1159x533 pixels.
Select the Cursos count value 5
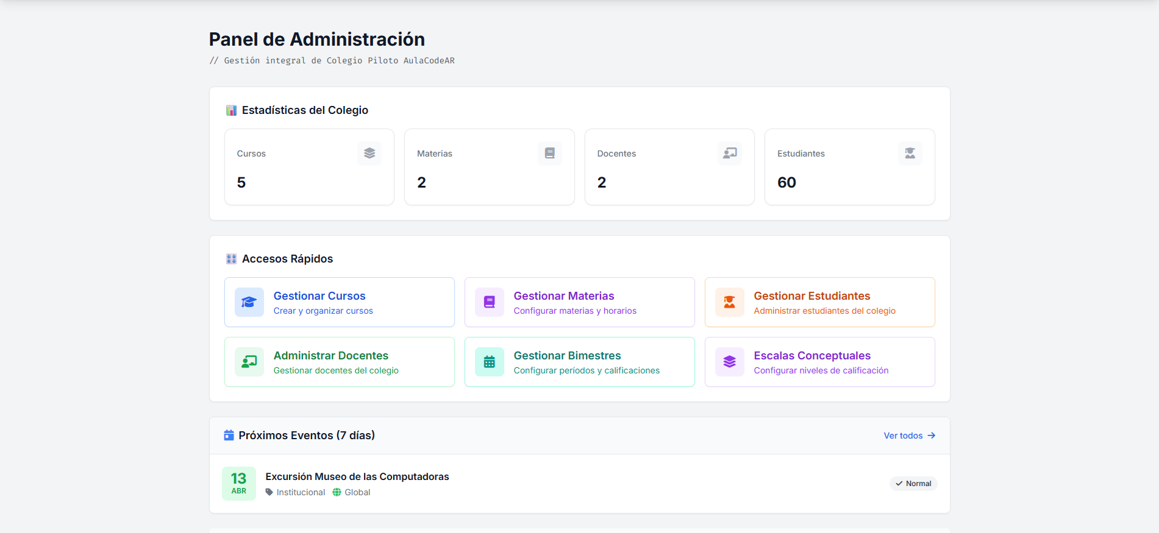tap(241, 182)
